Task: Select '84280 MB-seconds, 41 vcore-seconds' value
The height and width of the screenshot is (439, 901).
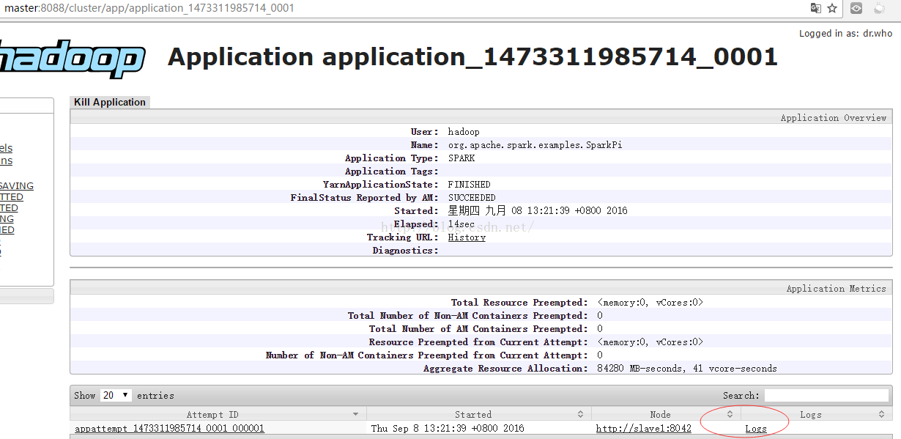Action: 687,369
